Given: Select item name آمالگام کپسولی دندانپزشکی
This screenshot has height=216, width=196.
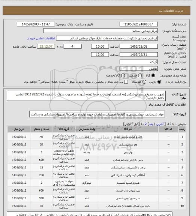Looking at the screenshot, I should [128, 175].
